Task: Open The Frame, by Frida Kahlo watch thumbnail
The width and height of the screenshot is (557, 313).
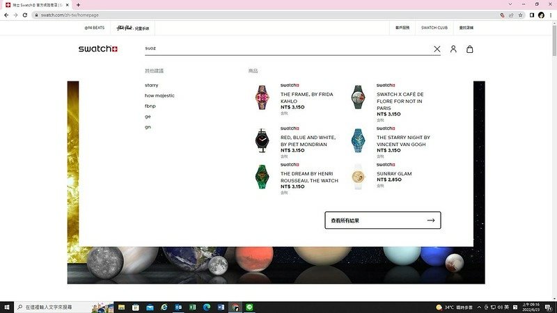Action: tap(262, 97)
